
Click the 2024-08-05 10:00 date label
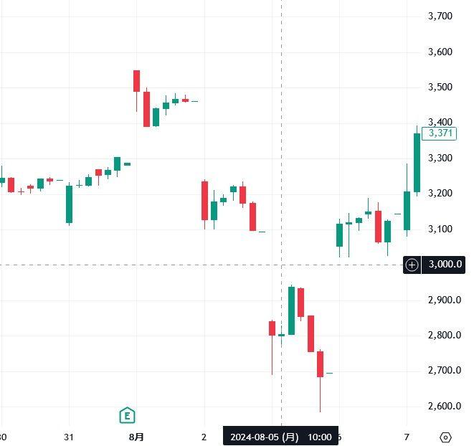point(280,437)
